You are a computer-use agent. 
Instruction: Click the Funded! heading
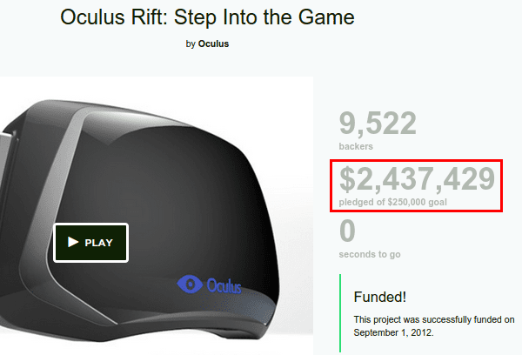380,297
